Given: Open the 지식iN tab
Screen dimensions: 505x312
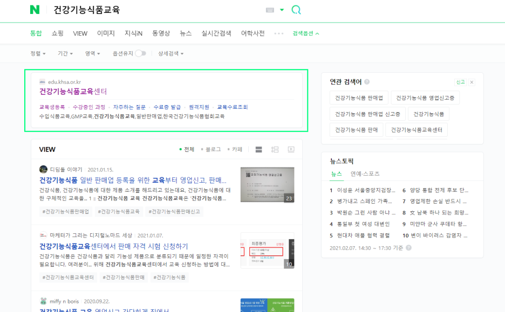Looking at the screenshot, I should tap(133, 33).
